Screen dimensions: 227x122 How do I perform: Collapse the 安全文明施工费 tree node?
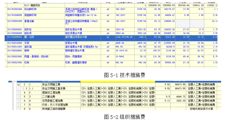tap(19, 85)
